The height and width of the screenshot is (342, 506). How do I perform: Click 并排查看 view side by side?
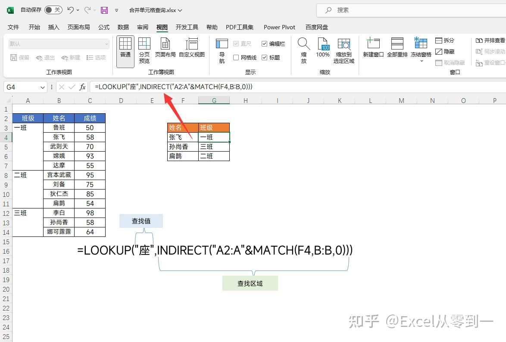click(490, 40)
